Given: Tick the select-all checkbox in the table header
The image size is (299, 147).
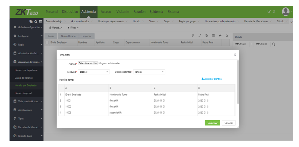Looking at the screenshot, I should (x=47, y=43).
